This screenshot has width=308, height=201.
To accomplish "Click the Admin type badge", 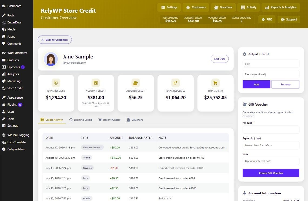I will click(x=87, y=199).
